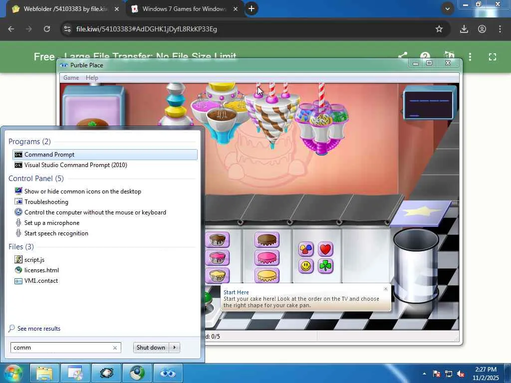The width and height of the screenshot is (511, 383).
Task: Choose the pink icing button
Action: 267,258
